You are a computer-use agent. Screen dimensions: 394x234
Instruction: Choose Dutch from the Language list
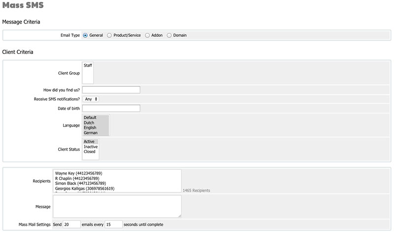point(89,123)
